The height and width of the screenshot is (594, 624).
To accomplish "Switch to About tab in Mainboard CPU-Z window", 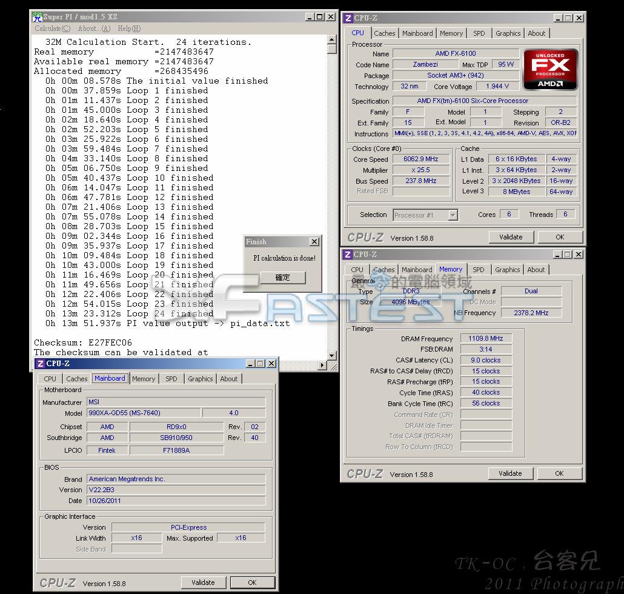I will tap(229, 379).
